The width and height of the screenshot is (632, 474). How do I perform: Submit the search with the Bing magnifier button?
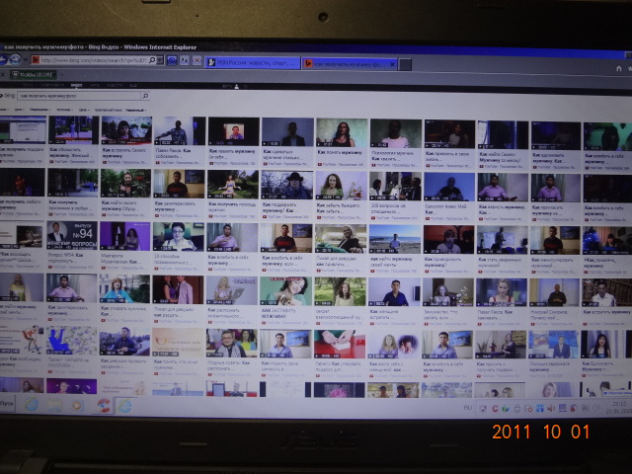(x=145, y=96)
